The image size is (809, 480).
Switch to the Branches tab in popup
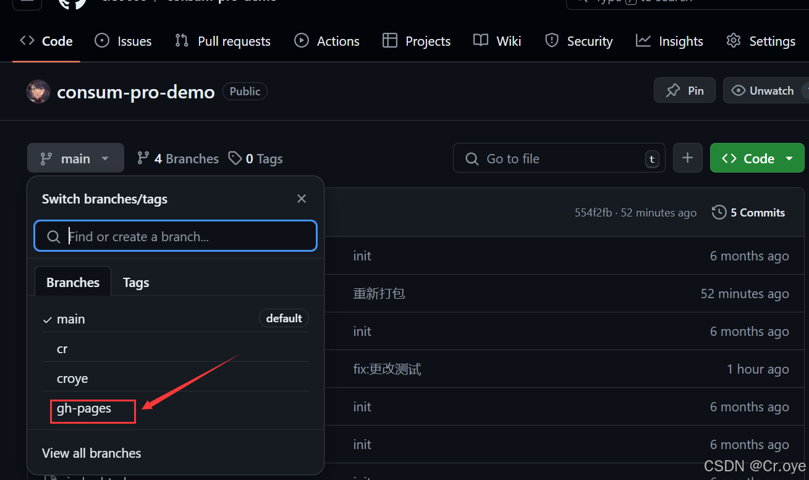(x=73, y=282)
